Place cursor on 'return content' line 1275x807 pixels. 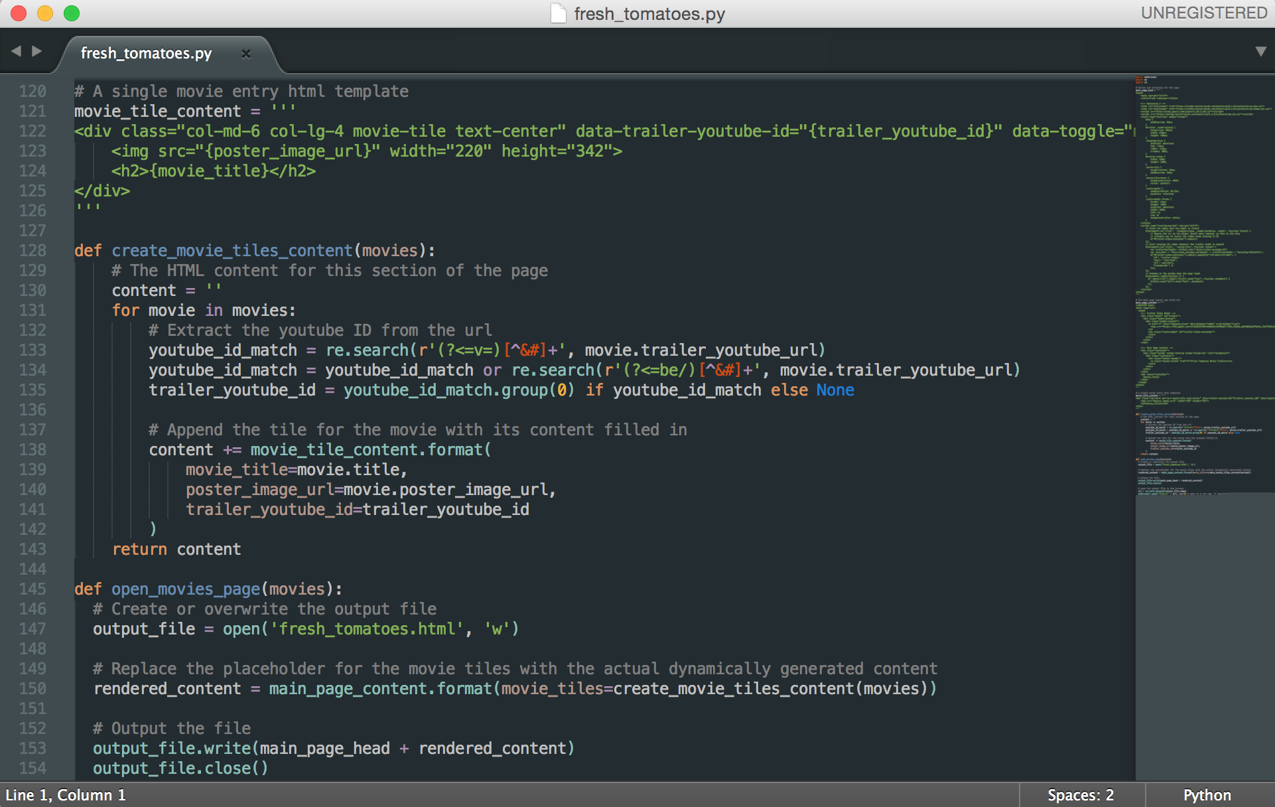176,550
